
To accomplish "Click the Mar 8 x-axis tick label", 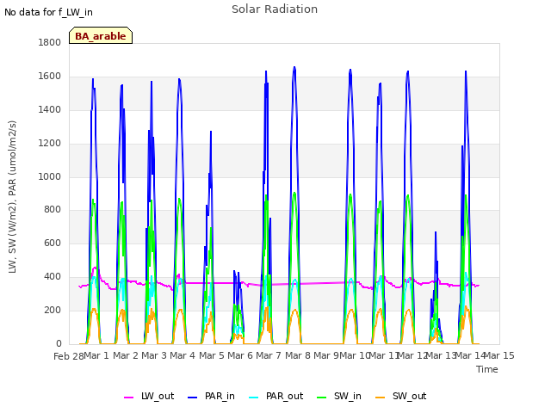I will pyautogui.click(x=297, y=355).
